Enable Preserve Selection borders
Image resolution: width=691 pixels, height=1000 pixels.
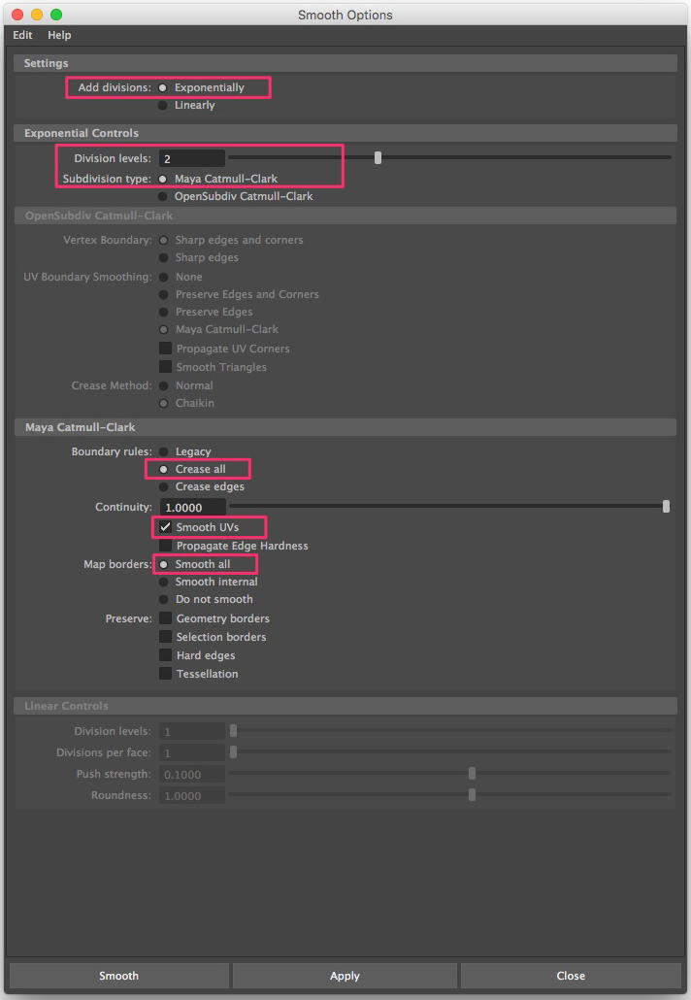coord(165,637)
